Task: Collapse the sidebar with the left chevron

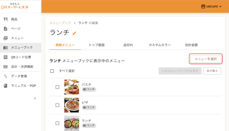Action: click(x=35, y=98)
